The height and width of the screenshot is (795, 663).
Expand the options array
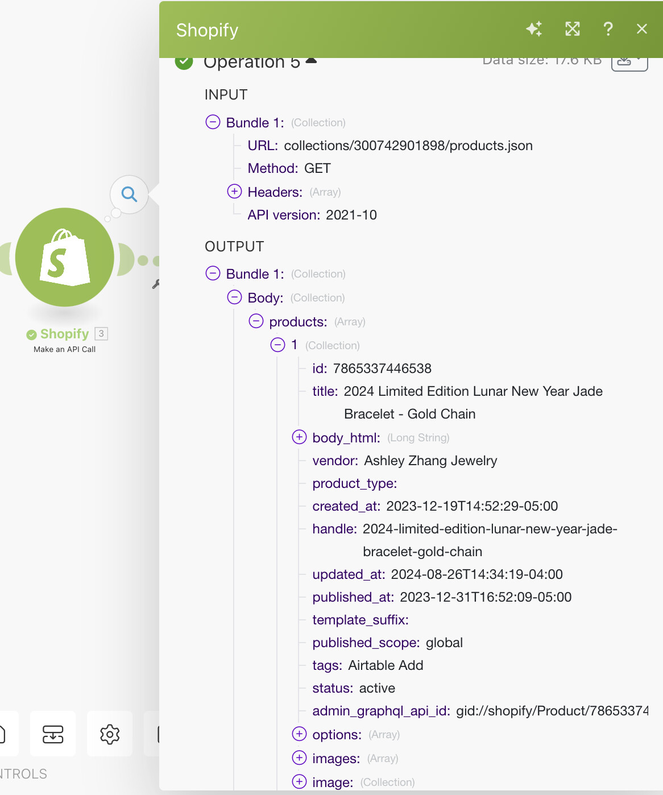click(x=299, y=734)
